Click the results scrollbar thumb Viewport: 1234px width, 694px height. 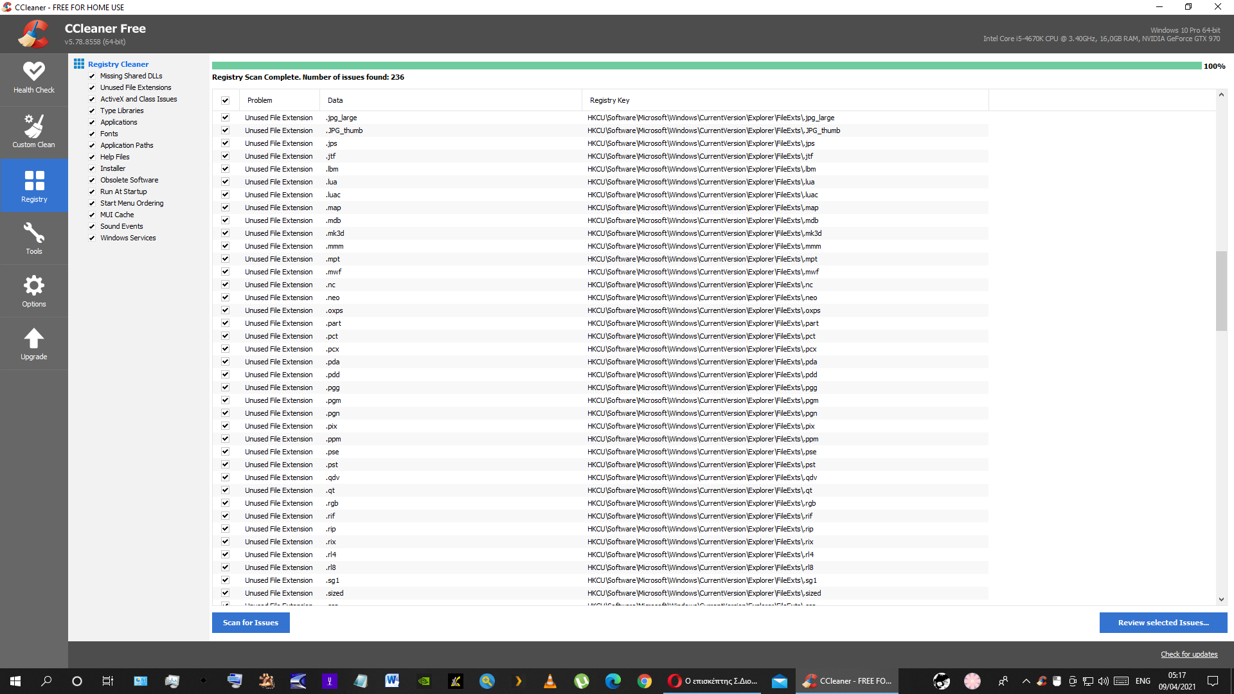point(1221,291)
